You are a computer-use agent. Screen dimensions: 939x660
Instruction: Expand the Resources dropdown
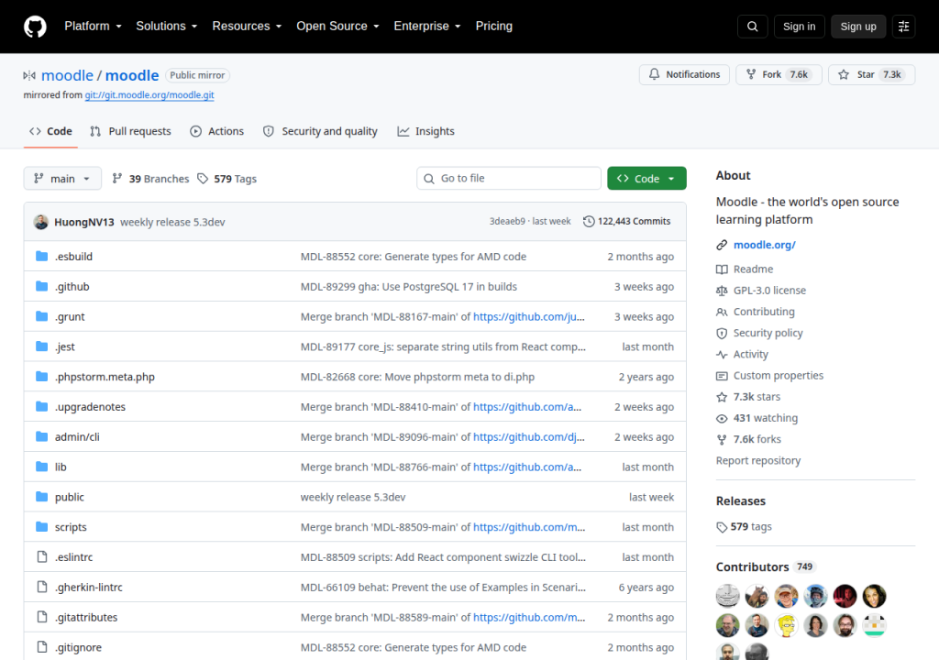point(247,27)
